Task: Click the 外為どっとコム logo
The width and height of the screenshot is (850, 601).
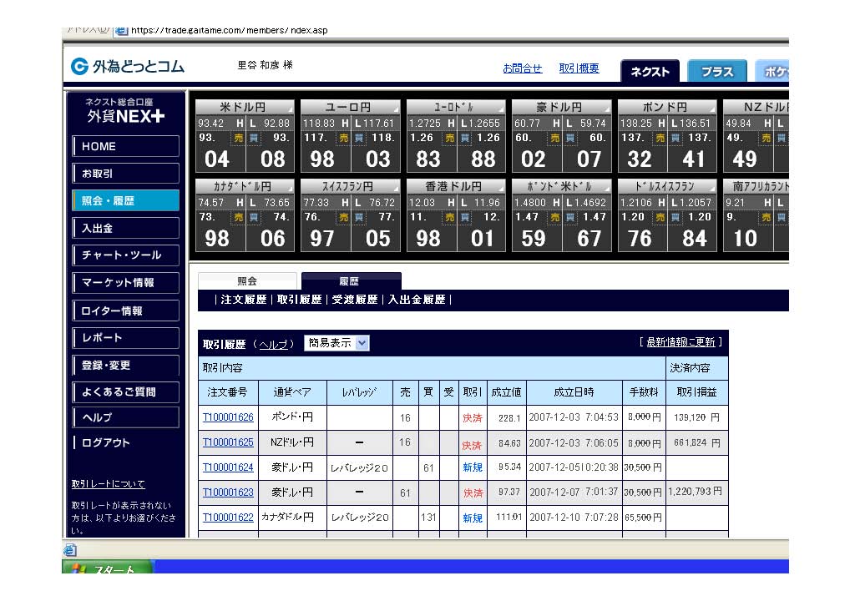Action: click(128, 66)
